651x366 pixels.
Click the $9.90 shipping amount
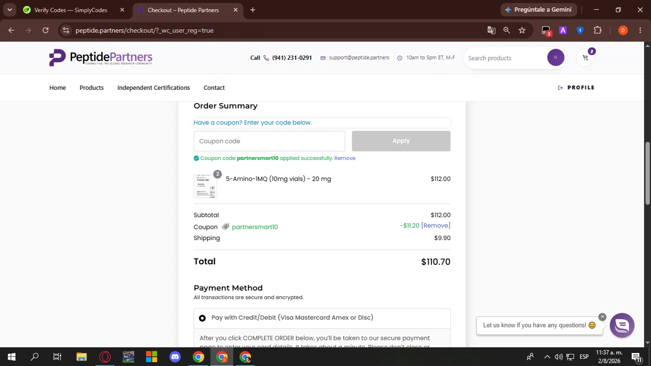442,238
